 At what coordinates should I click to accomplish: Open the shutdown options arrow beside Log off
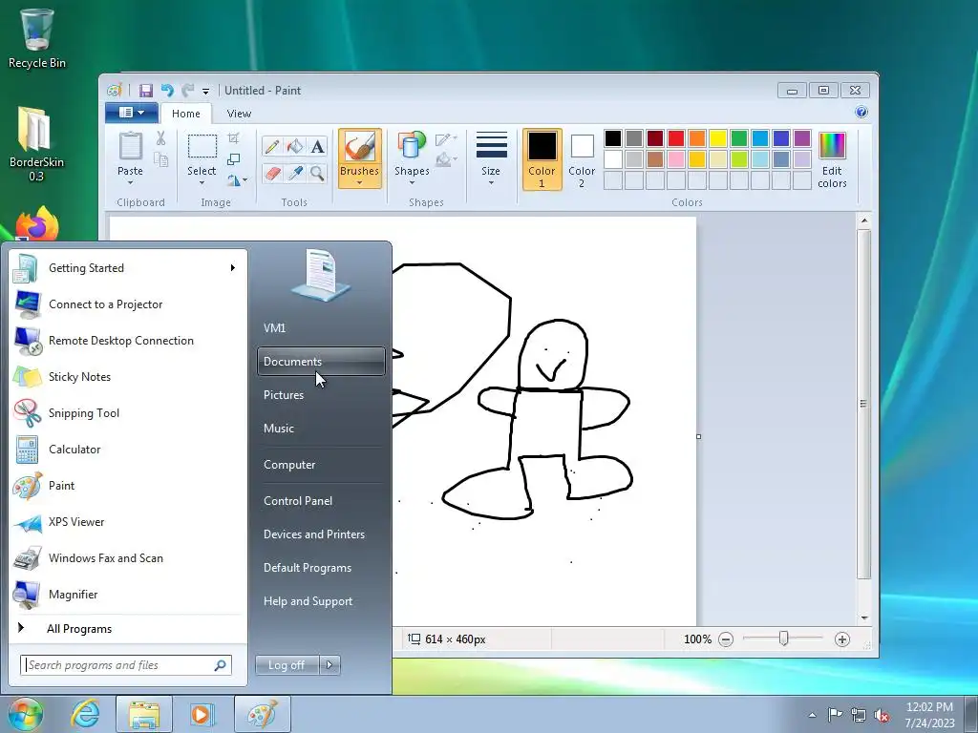click(330, 665)
